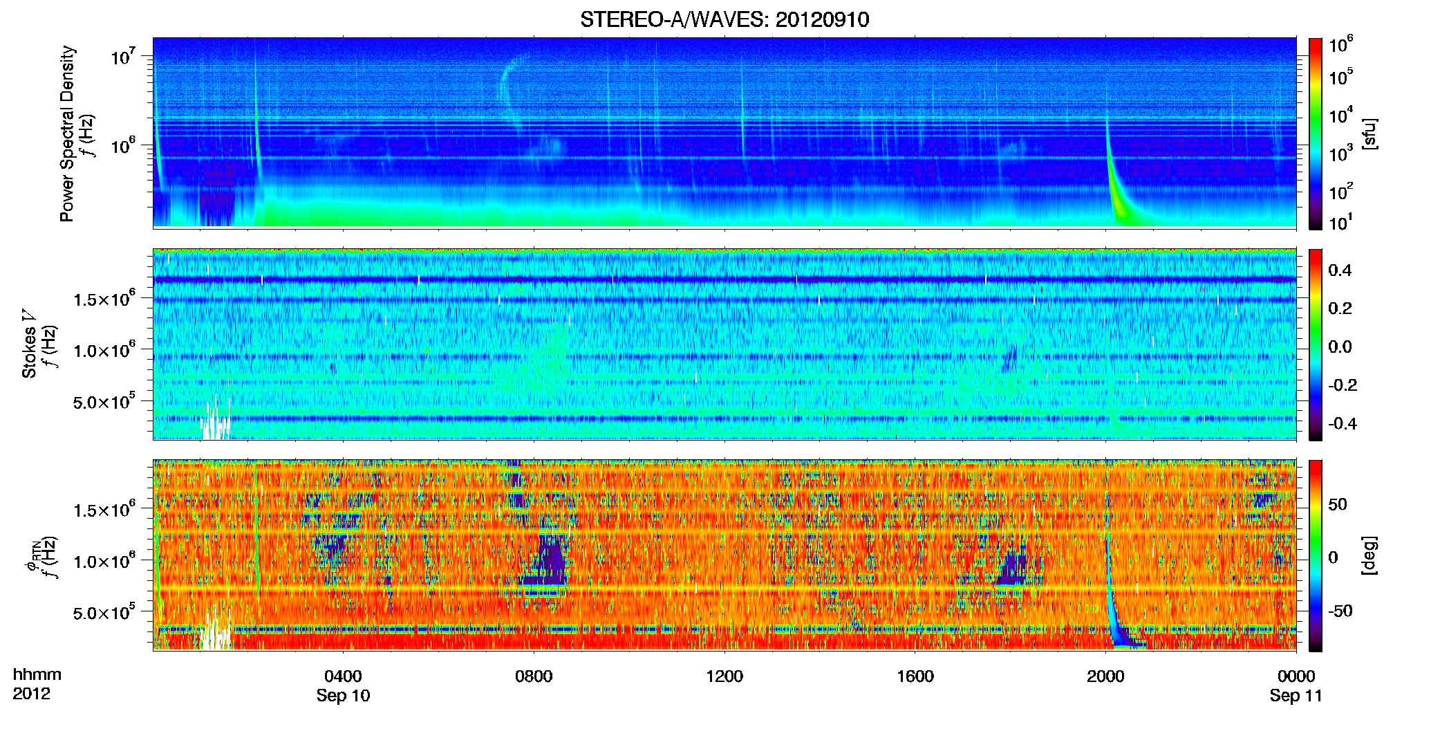1449x747 pixels.
Task: Click the plot title STEREO-A/WAVES: 20120910
Action: click(x=724, y=19)
